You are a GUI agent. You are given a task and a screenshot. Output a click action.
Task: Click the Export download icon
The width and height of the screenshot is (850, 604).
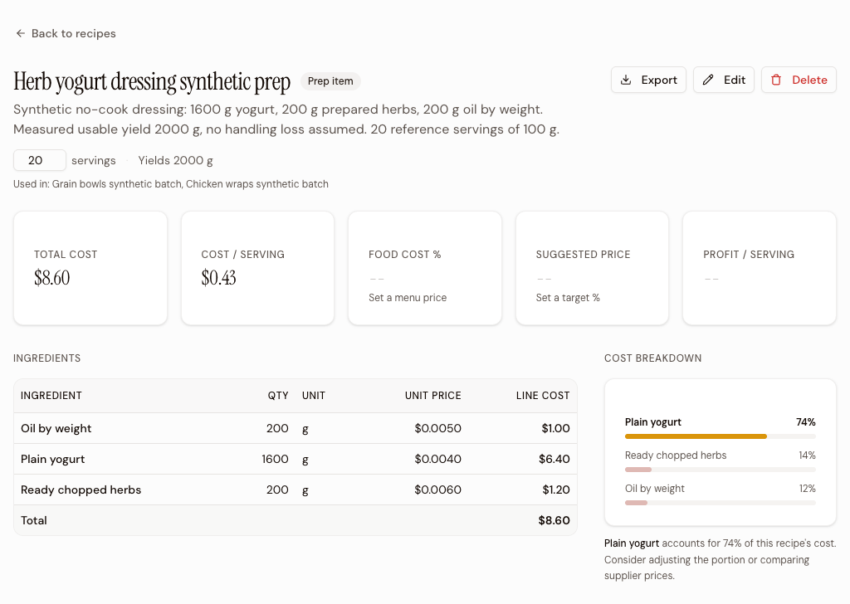626,80
